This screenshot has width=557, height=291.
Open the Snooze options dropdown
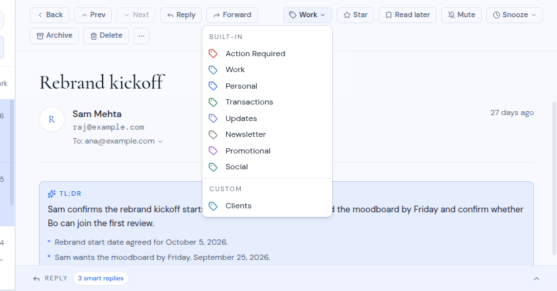(x=515, y=15)
